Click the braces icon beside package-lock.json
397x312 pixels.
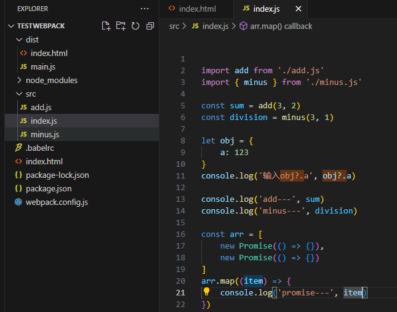point(18,175)
